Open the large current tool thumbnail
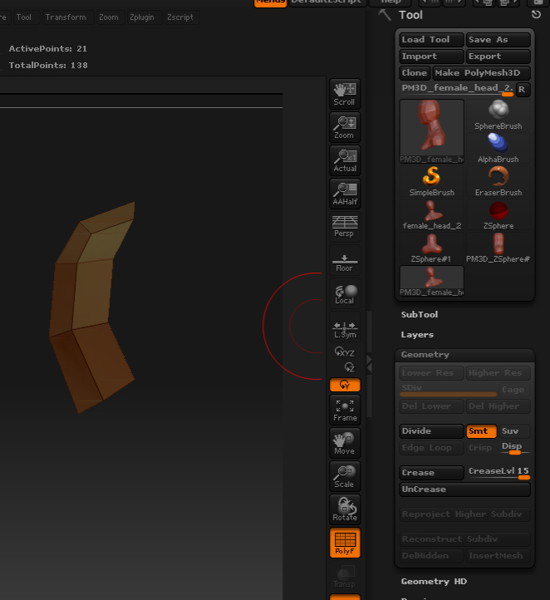The height and width of the screenshot is (600, 550). (x=432, y=131)
